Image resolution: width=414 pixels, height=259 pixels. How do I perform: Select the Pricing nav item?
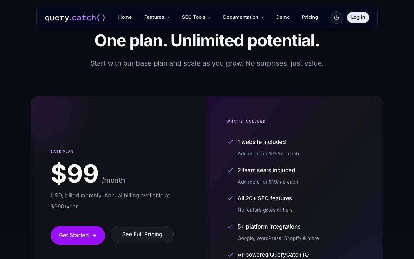click(x=310, y=17)
